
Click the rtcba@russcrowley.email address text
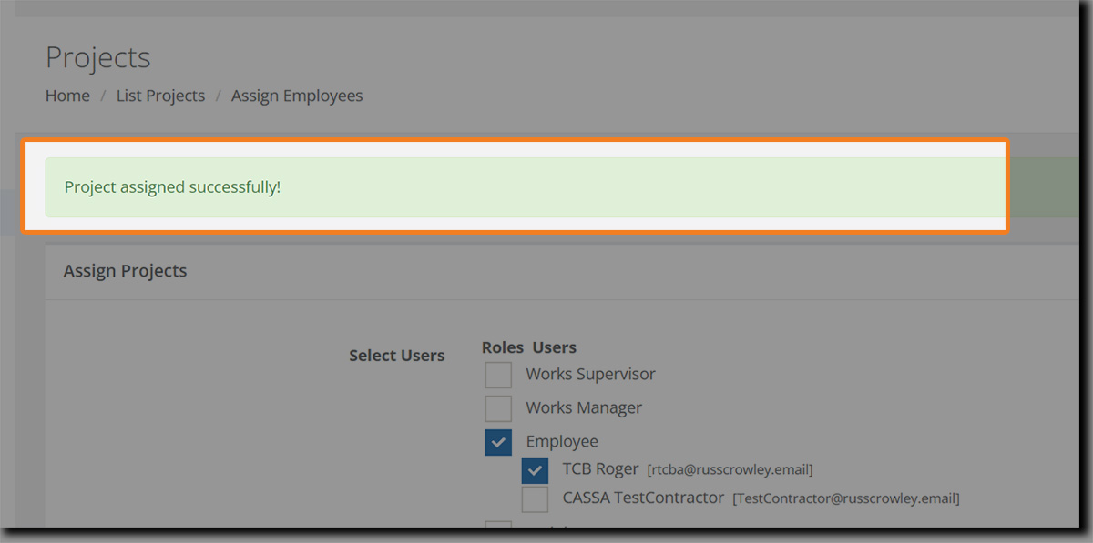tap(730, 470)
